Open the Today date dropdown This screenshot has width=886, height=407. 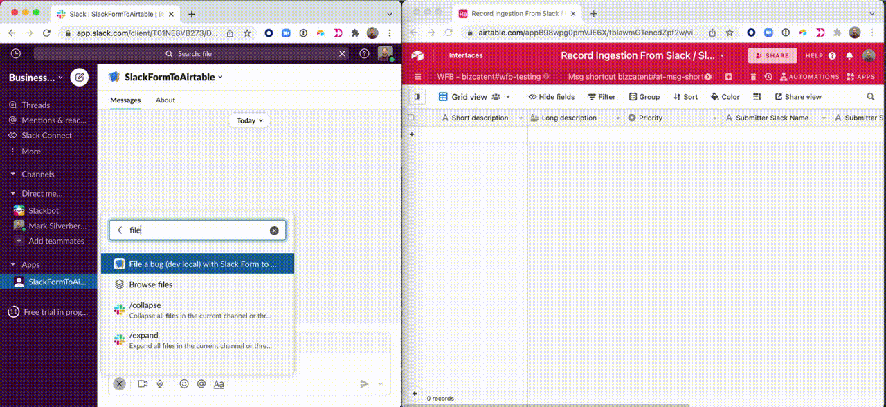(249, 120)
